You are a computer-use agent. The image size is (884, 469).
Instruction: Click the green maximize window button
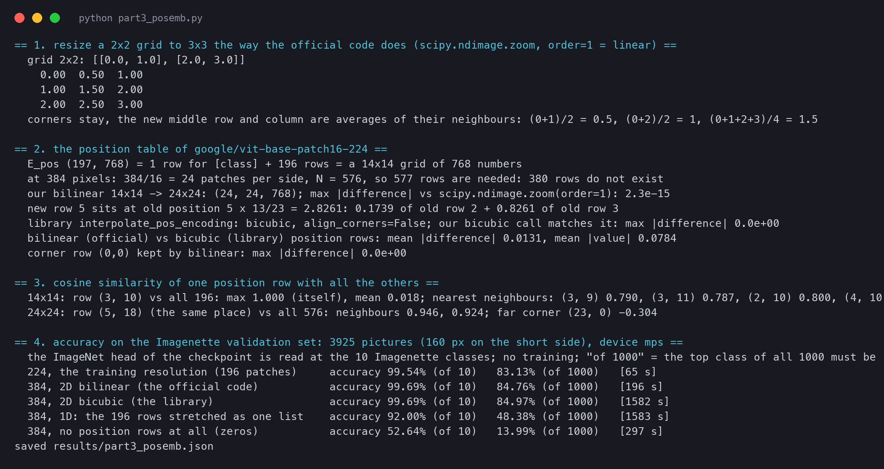pyautogui.click(x=55, y=18)
